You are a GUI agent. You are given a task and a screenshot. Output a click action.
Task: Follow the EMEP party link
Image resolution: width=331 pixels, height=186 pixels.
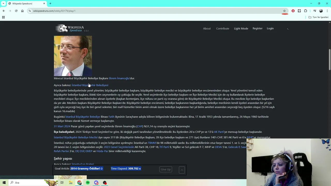pos(89,151)
